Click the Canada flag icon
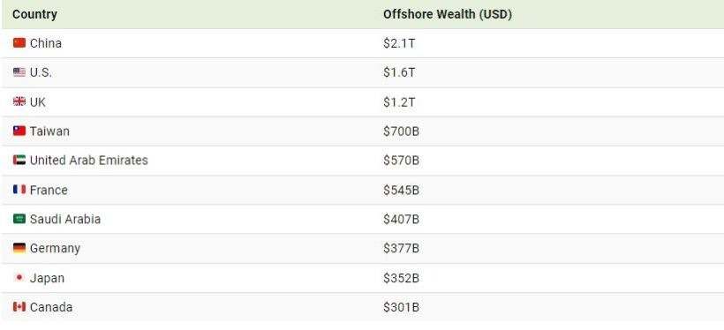 19,307
